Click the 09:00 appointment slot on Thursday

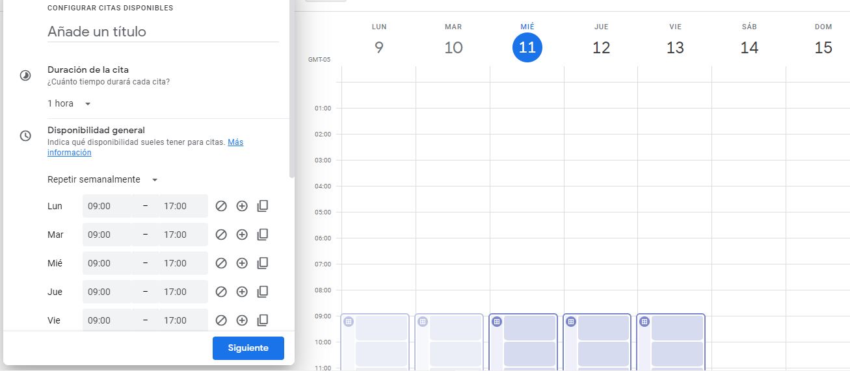pos(604,328)
